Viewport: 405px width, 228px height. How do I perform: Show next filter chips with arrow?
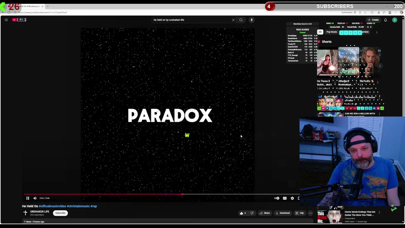[377, 32]
